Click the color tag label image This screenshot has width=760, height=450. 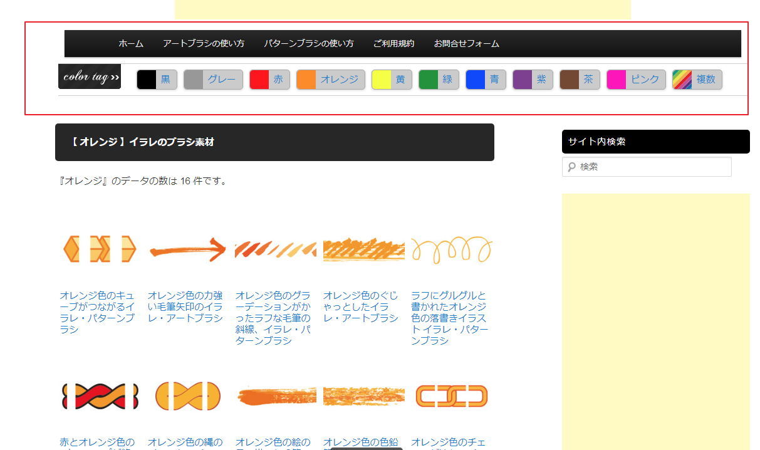click(x=90, y=76)
